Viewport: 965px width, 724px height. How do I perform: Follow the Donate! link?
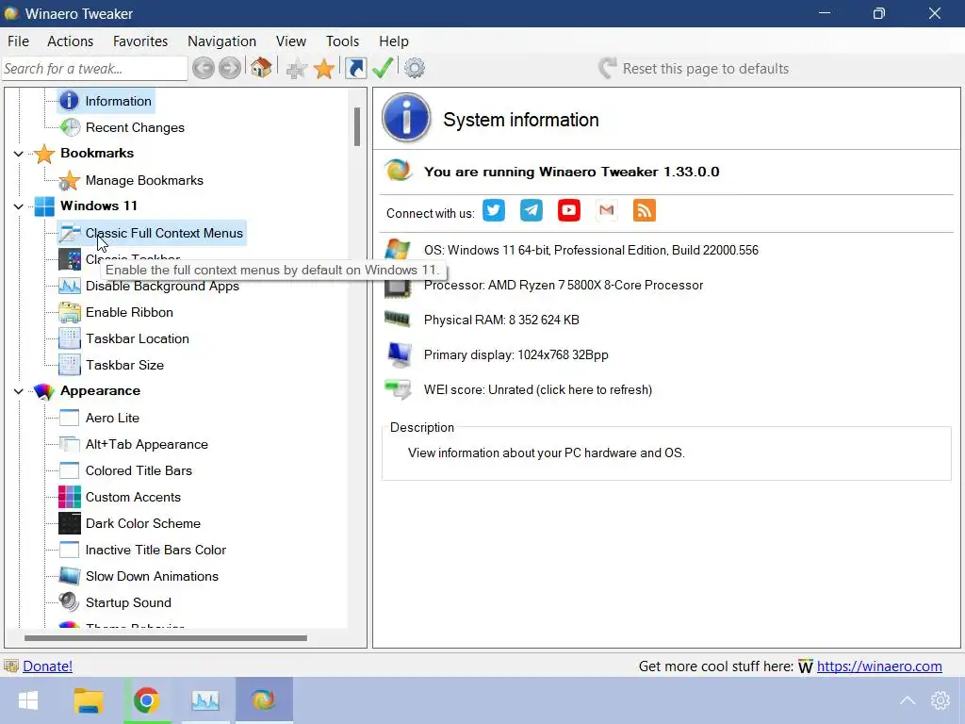click(47, 666)
